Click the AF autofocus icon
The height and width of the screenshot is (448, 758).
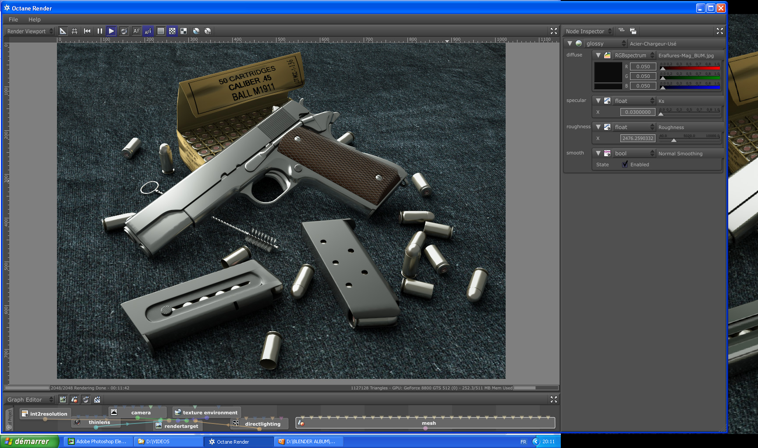tap(137, 31)
